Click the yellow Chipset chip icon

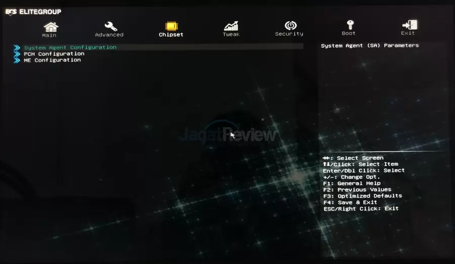pos(171,26)
